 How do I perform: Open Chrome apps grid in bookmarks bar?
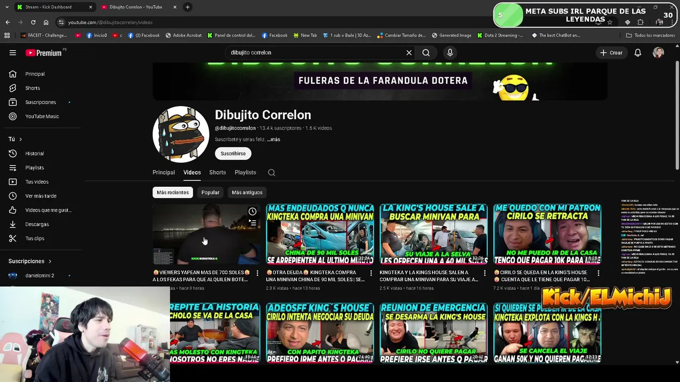point(7,36)
